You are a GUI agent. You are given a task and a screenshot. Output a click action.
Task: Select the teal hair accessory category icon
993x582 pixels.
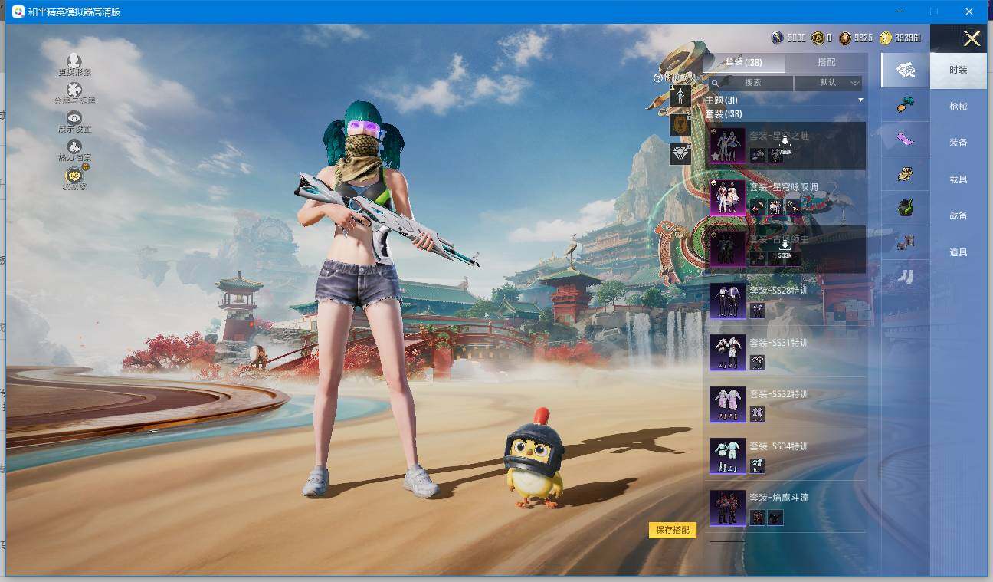tap(906, 105)
